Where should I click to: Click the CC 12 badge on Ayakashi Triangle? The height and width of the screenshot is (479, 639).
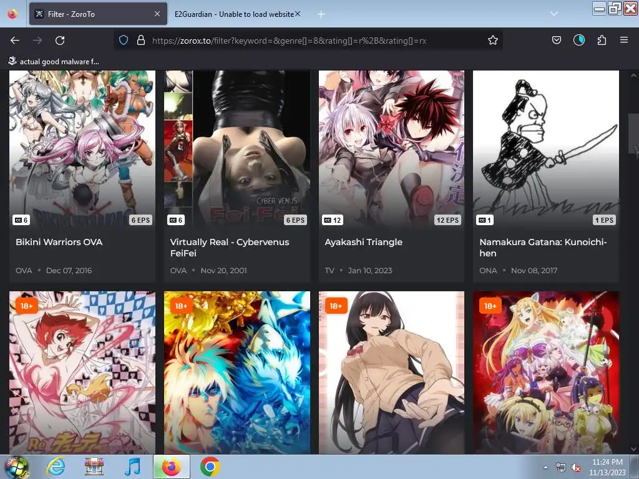click(333, 220)
